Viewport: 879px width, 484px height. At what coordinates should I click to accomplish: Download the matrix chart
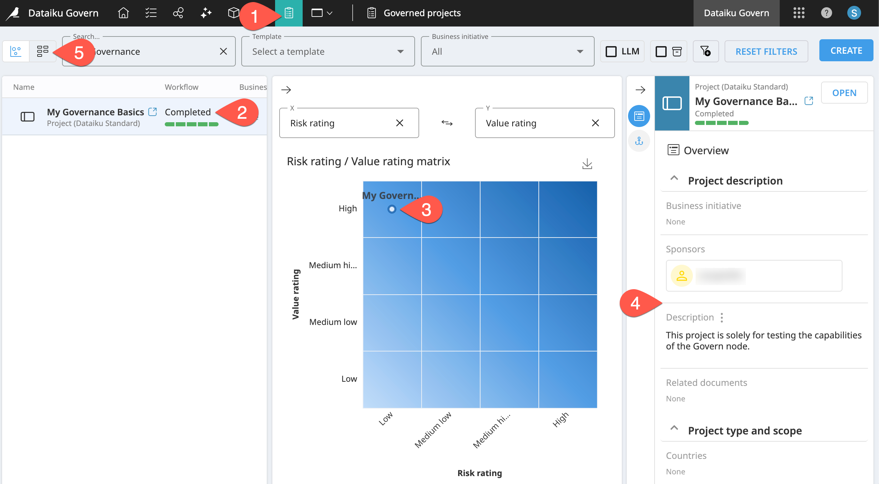(587, 164)
